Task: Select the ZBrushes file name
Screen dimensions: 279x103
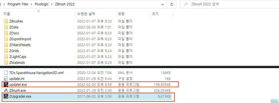Action: click(16, 21)
